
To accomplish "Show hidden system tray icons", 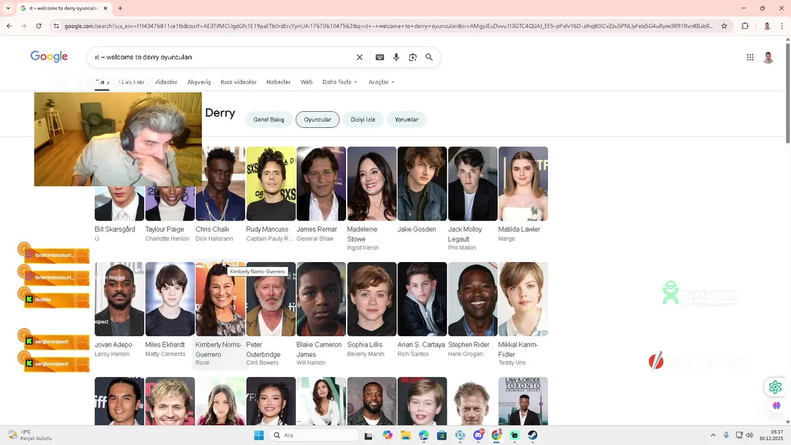I will point(713,435).
